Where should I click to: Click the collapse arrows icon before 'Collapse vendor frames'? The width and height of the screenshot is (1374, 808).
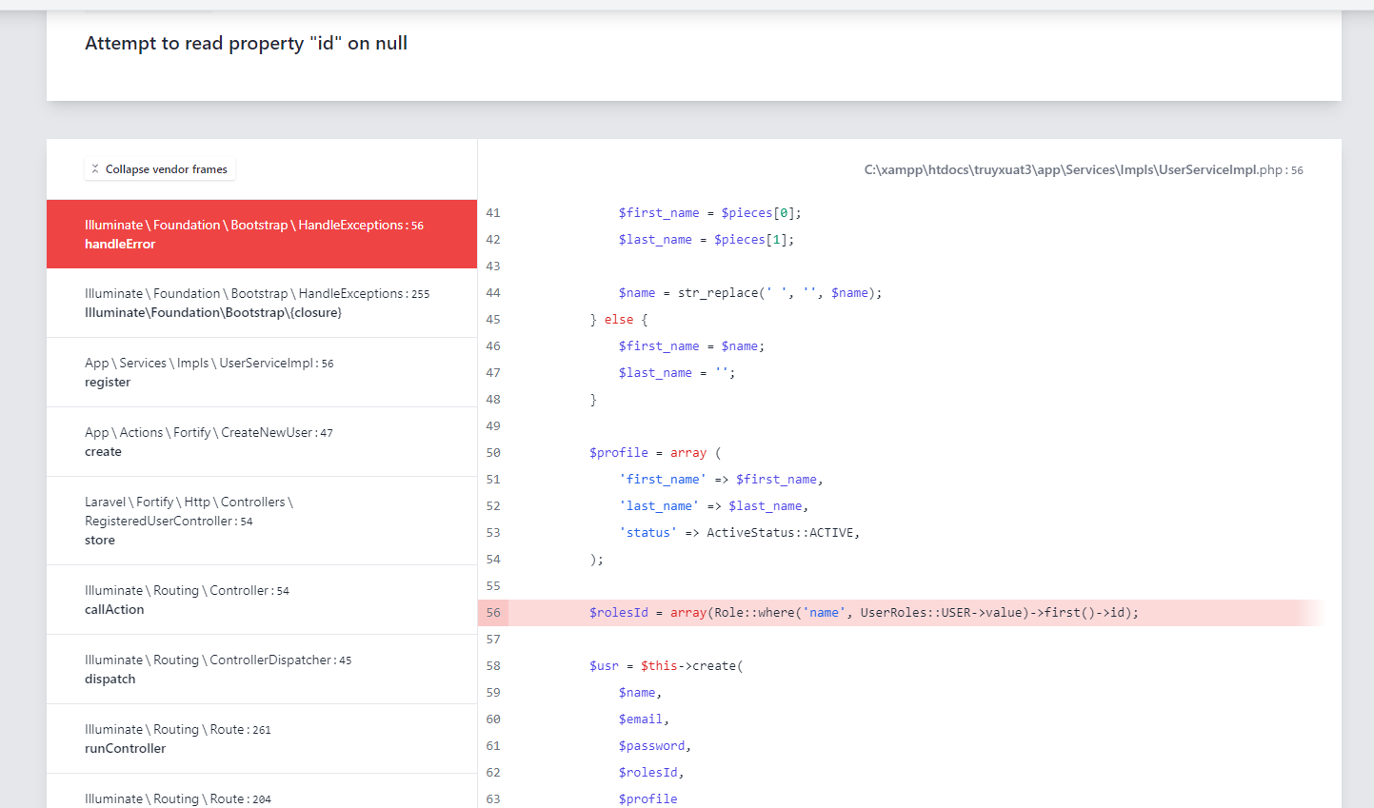point(95,168)
